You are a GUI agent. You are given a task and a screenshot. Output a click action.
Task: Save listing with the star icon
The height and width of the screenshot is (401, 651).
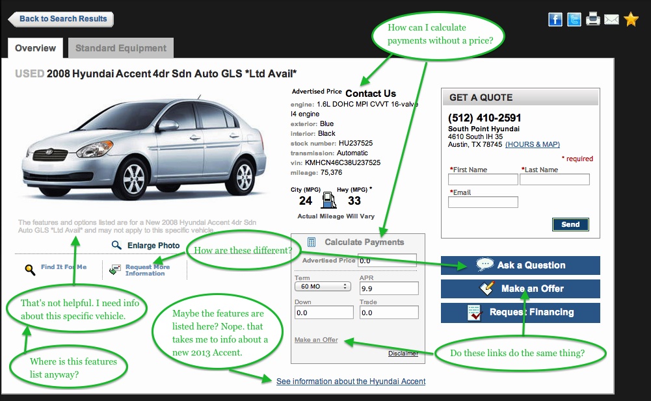pyautogui.click(x=631, y=19)
